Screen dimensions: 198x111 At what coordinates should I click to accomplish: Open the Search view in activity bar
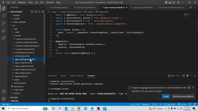4,16
